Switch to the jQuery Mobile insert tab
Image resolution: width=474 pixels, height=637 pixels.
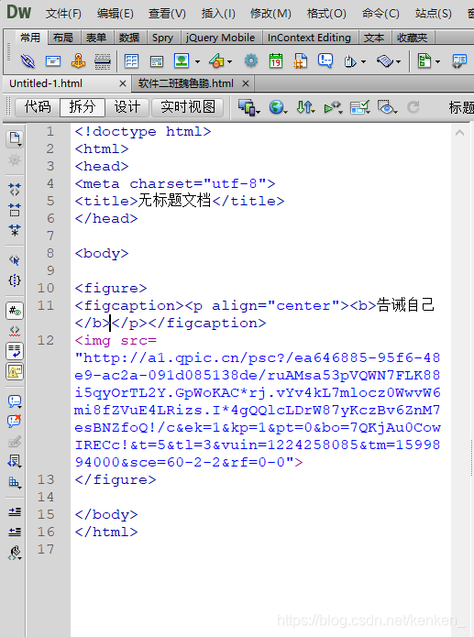(x=220, y=38)
